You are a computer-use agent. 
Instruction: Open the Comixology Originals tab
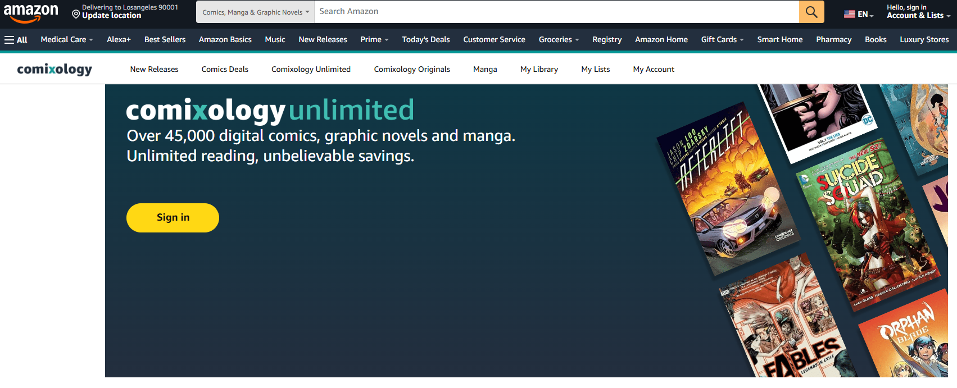[x=412, y=70]
